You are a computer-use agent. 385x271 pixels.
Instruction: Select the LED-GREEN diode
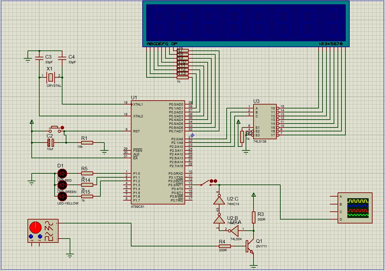click(x=62, y=185)
